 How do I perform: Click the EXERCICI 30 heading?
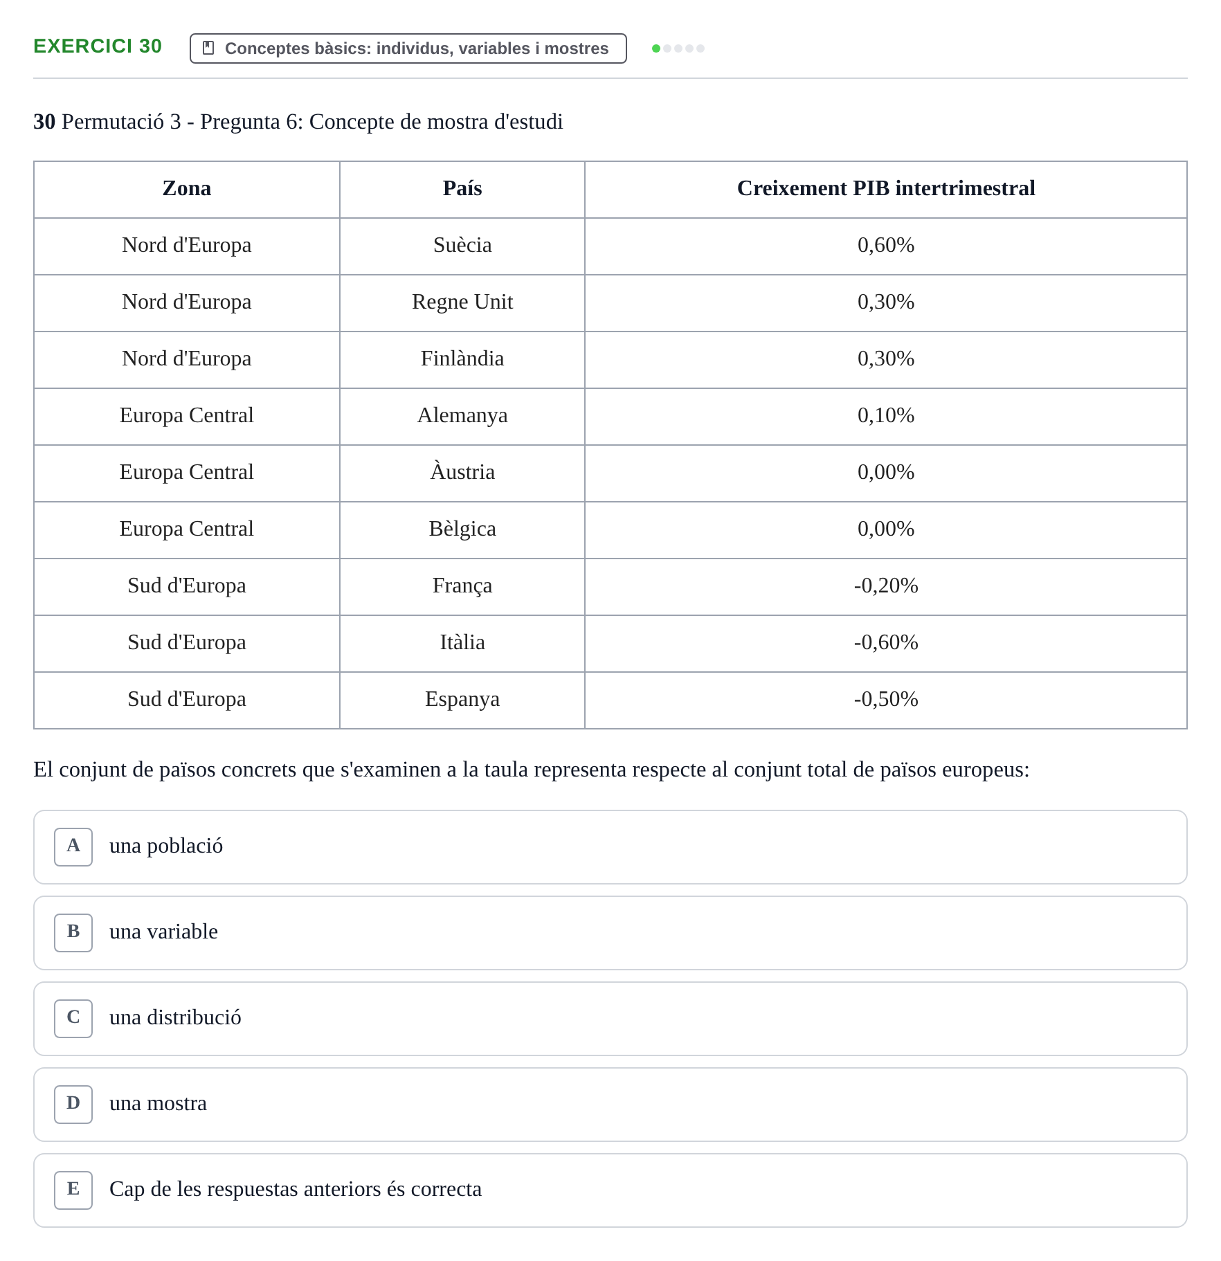tap(98, 46)
